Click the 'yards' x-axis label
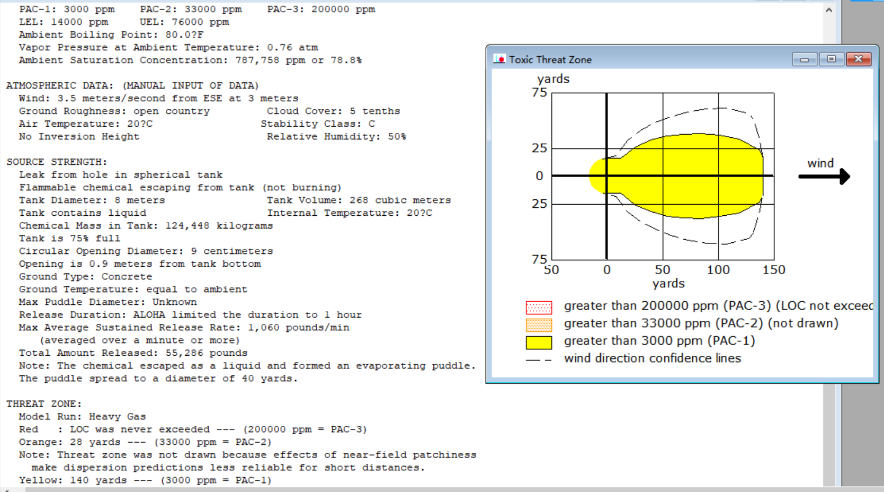The height and width of the screenshot is (492, 884). click(668, 284)
